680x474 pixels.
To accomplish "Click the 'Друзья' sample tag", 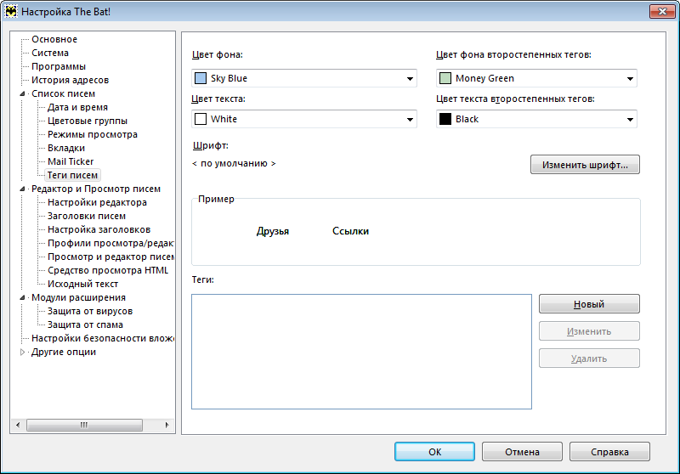I will coord(272,231).
